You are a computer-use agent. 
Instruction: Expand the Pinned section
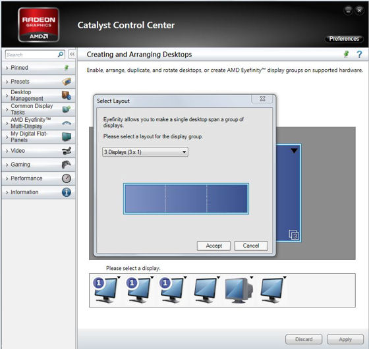[x=38, y=68]
